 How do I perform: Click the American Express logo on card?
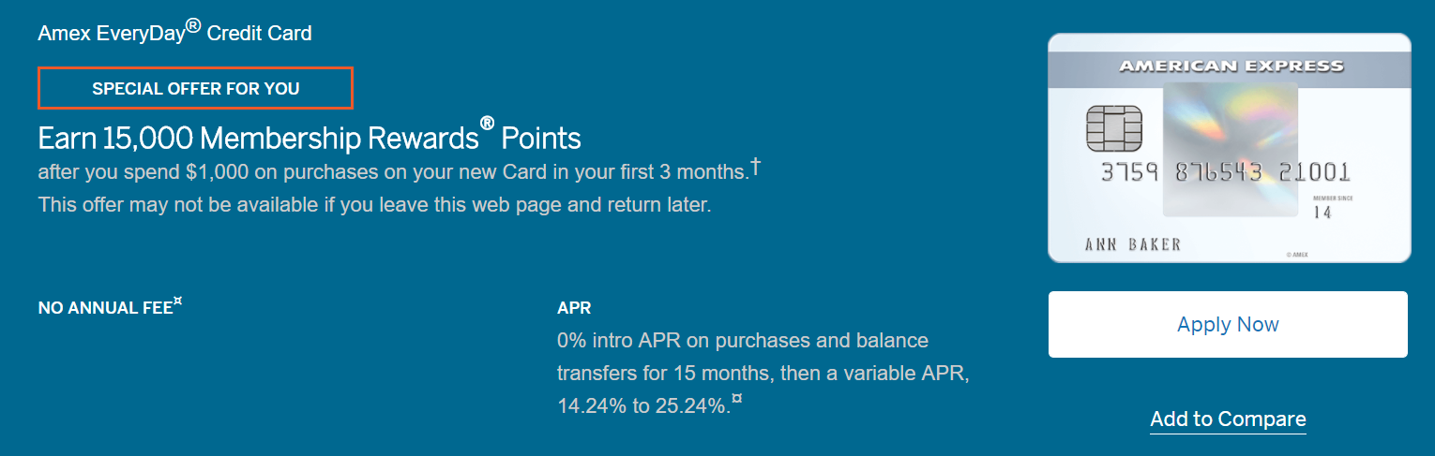[1231, 66]
